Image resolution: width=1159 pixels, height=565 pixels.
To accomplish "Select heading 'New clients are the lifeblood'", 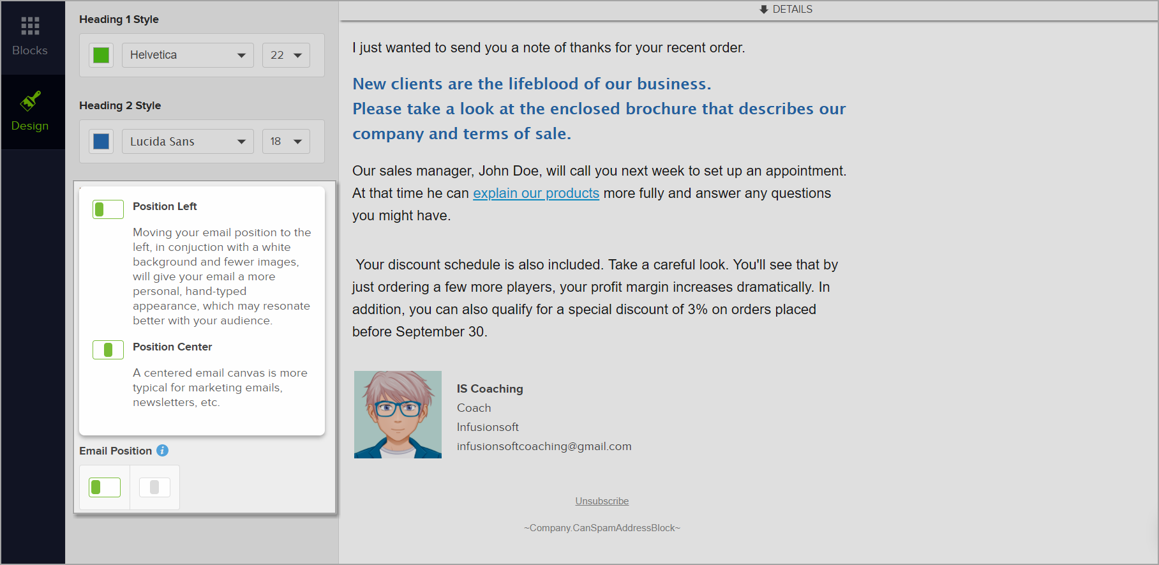I will point(532,84).
